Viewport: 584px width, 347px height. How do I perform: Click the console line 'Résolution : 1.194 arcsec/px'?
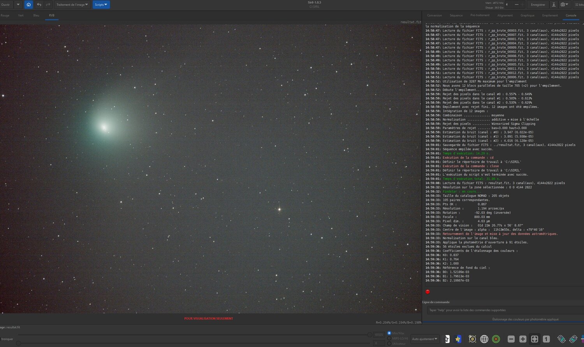pyautogui.click(x=464, y=209)
